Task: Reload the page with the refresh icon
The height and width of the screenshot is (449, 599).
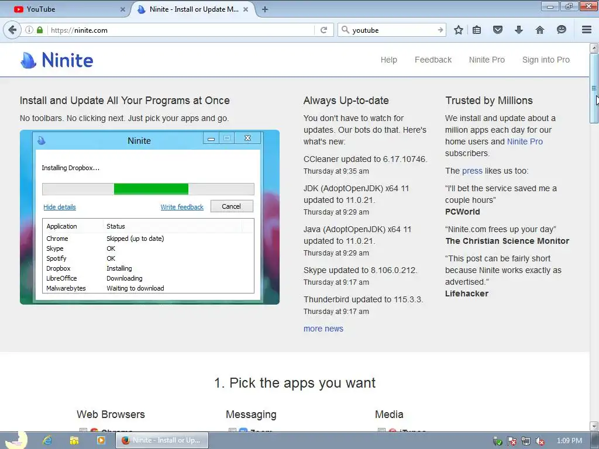Action: point(324,30)
